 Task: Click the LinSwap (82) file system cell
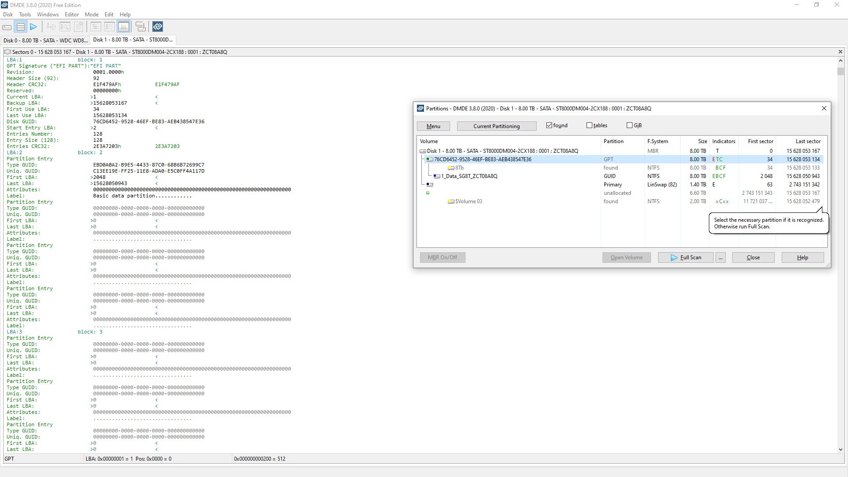[x=662, y=185]
